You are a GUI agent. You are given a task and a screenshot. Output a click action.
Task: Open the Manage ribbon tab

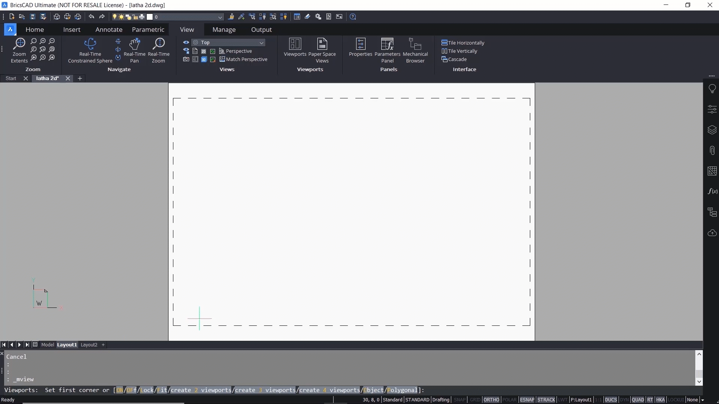224,29
